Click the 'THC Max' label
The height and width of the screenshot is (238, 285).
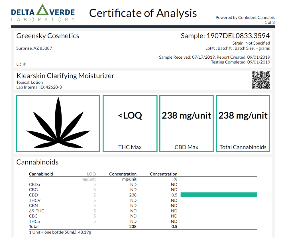pos(130,147)
